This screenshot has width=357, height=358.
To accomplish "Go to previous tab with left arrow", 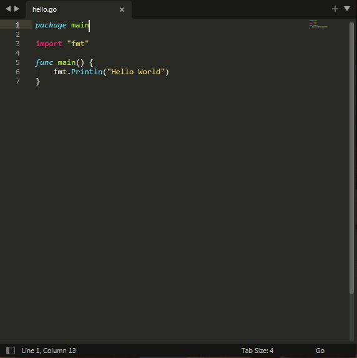I will (8, 9).
